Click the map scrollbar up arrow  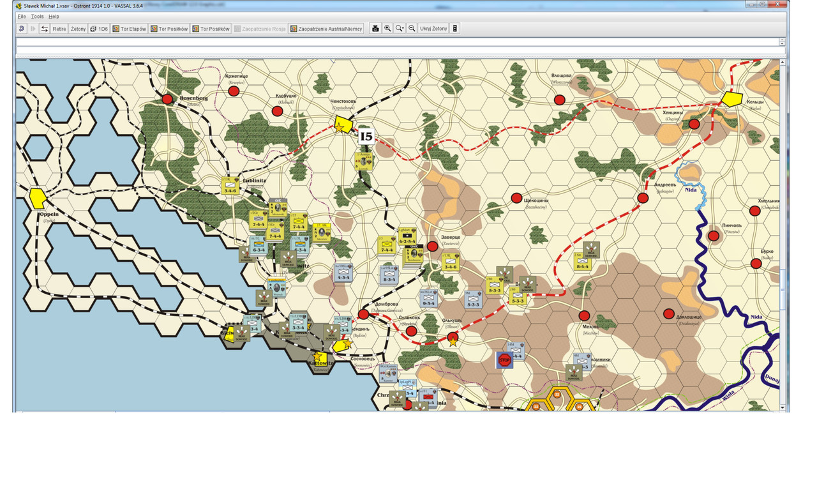783,62
